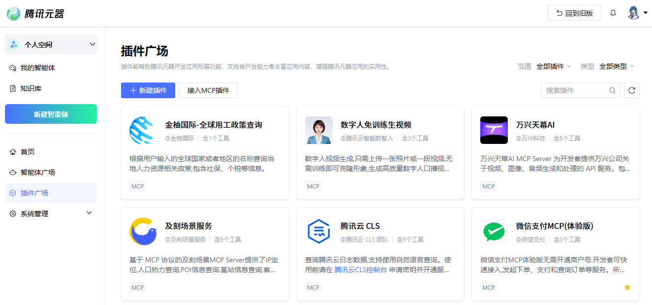Click 新建智能体 gradient button

coord(51,114)
